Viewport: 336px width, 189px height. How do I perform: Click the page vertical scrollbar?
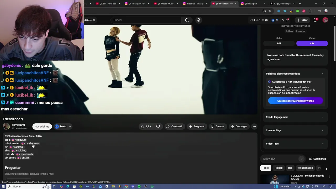click(x=334, y=43)
